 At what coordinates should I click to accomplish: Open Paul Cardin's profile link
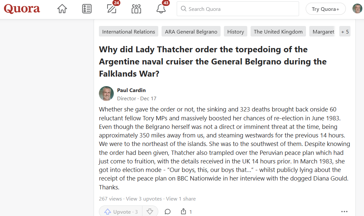[x=131, y=90]
